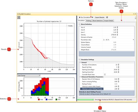Viewport: 138px width, 112px height.
Task: Click the Axis A value 1.30
Action: click(115, 27)
